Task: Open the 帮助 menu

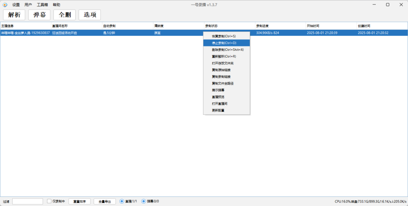Action: [57, 5]
